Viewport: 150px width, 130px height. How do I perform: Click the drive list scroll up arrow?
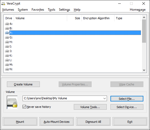click(144, 17)
